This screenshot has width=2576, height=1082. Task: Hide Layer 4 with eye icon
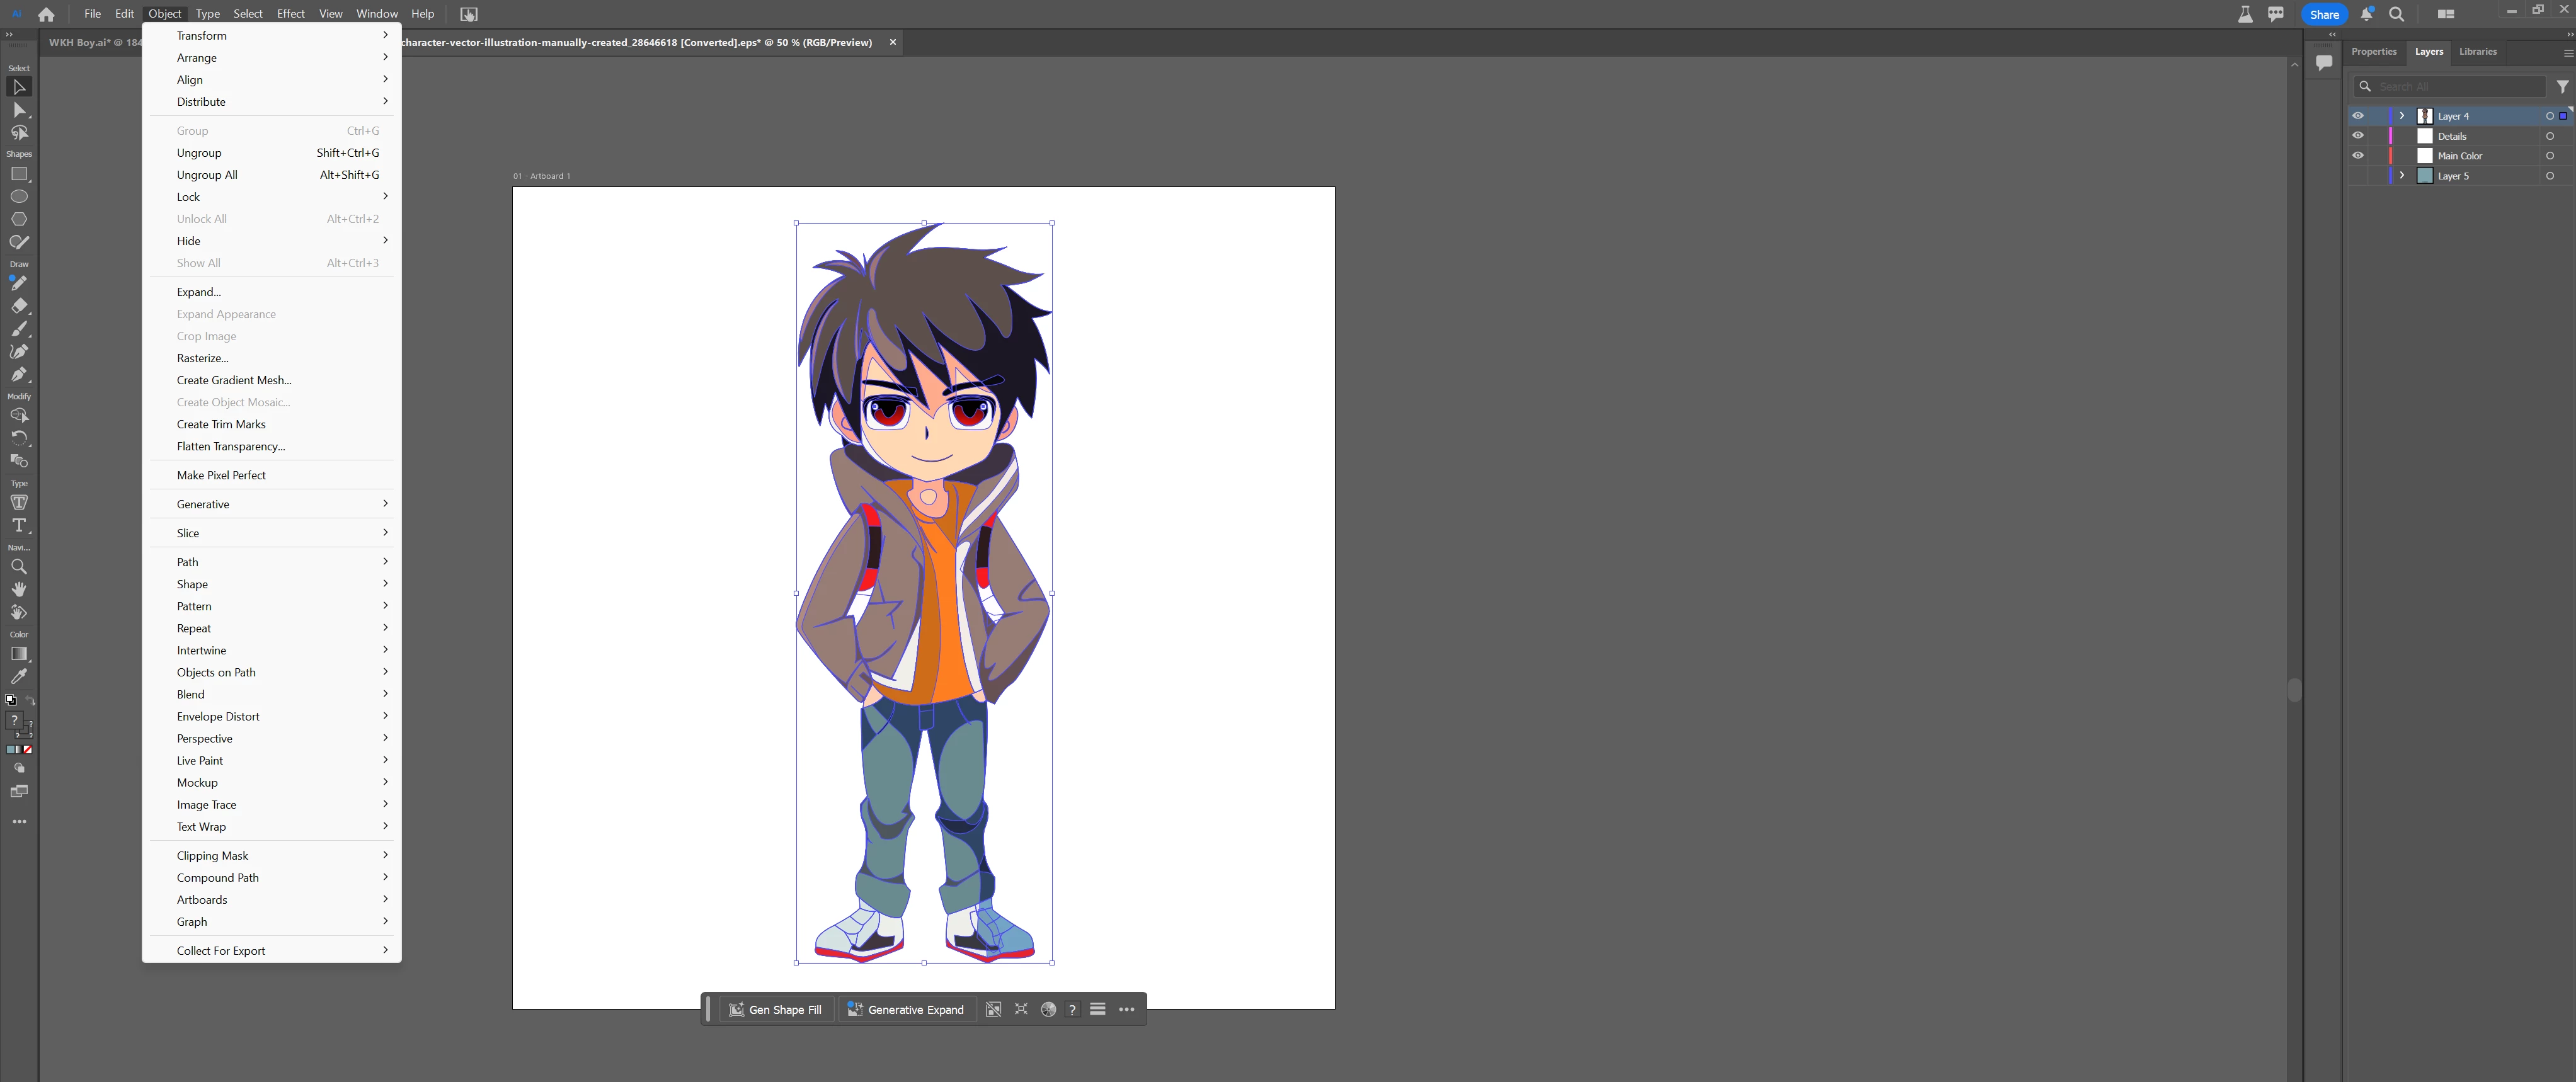2357,116
